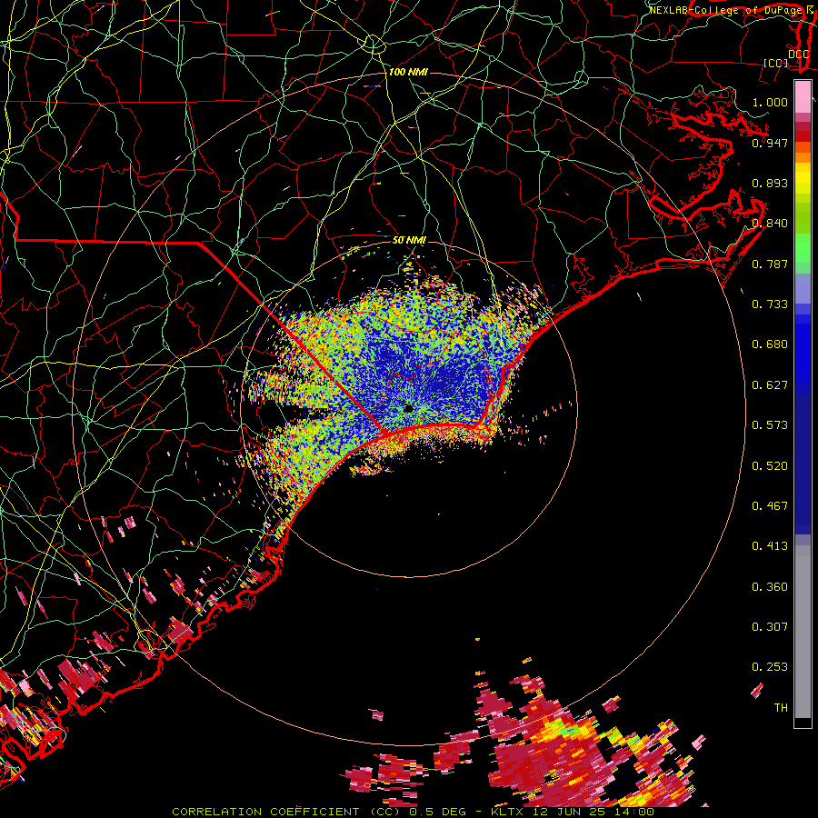Click the NEXLAB-College of DuPage title text
The height and width of the screenshot is (818, 818).
click(x=726, y=10)
